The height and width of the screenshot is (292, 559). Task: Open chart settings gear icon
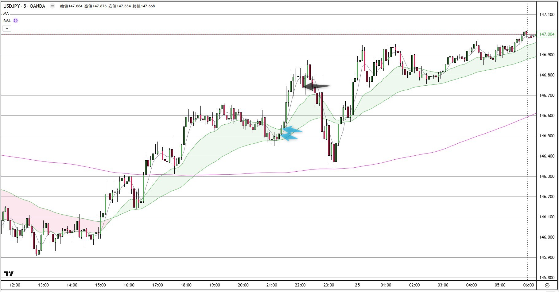(547, 285)
